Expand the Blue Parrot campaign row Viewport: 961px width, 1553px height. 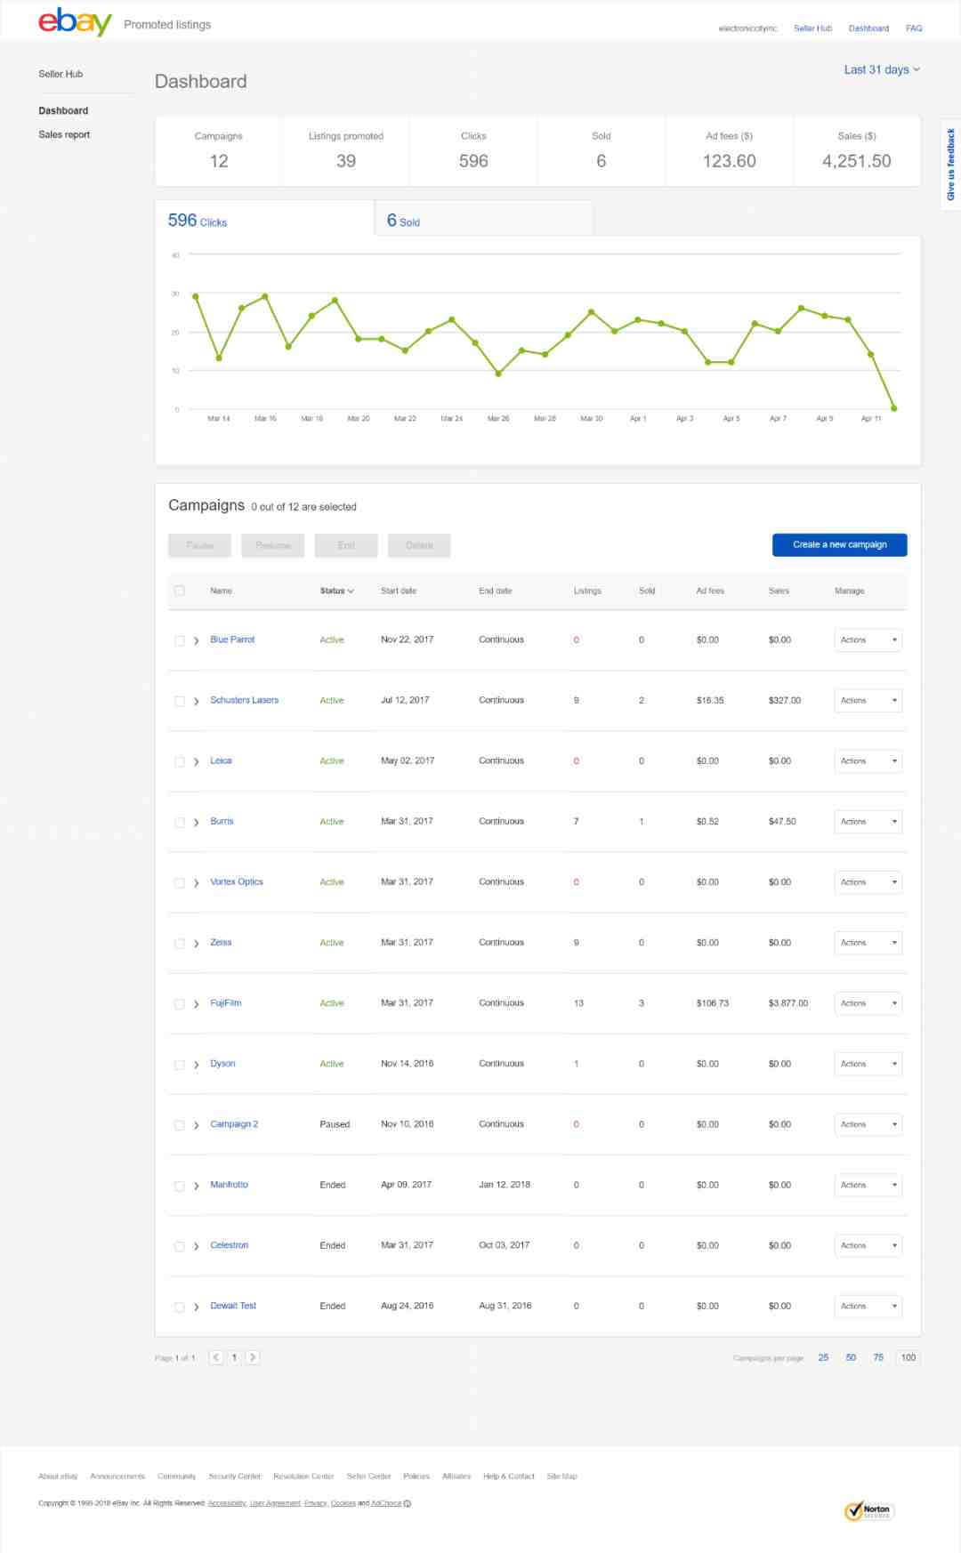click(197, 640)
